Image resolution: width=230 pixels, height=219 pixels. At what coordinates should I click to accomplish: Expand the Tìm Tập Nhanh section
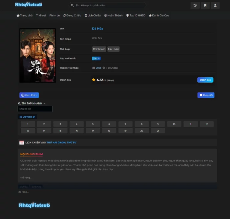[32, 104]
